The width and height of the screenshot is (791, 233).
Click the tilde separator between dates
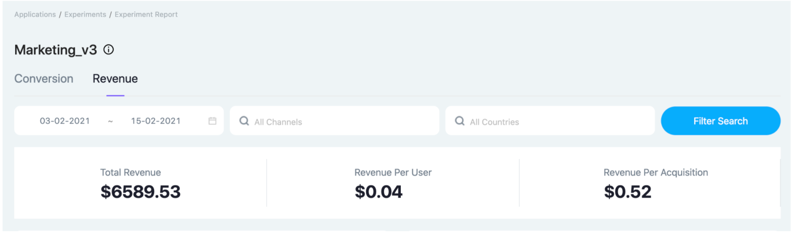(111, 121)
